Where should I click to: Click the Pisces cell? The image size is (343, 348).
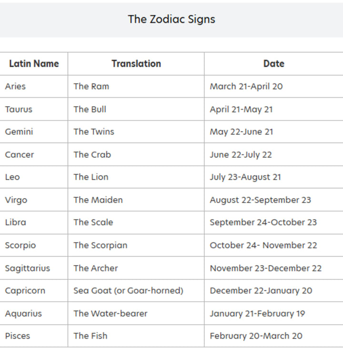click(x=34, y=336)
